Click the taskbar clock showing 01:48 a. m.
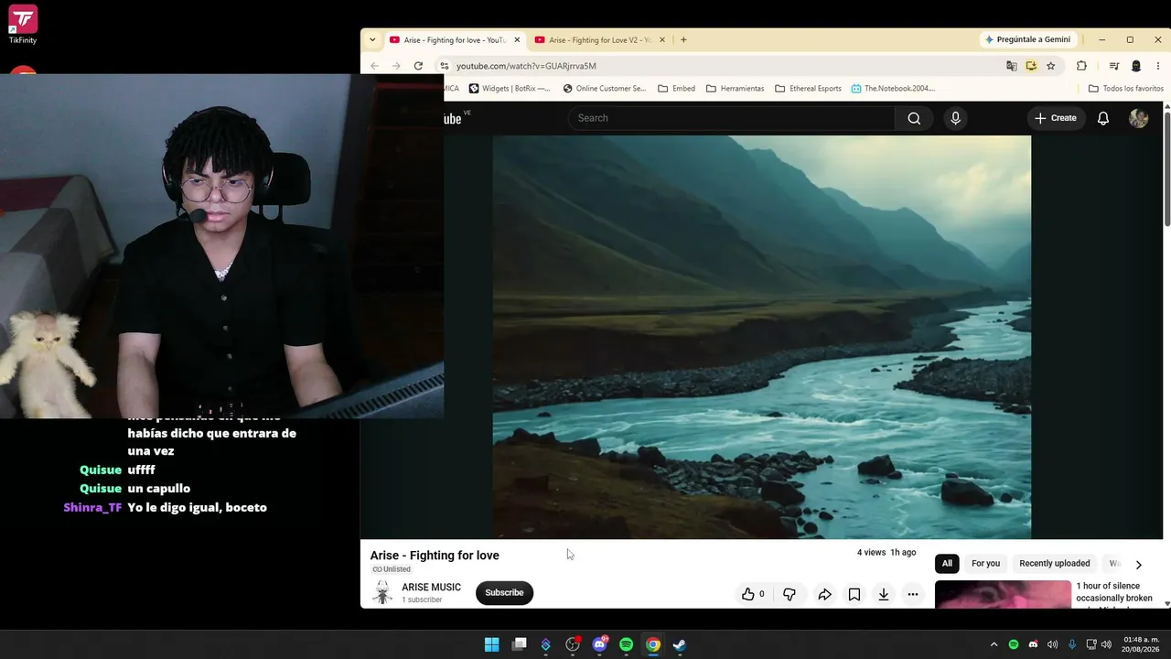Viewport: 1171px width, 659px height. click(1141, 644)
